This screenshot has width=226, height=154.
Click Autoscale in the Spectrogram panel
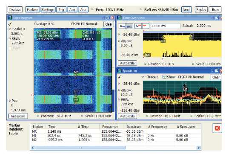pos(18,116)
